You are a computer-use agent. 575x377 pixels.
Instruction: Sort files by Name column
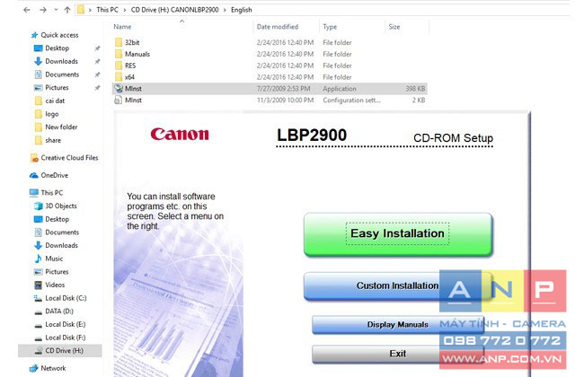point(122,27)
